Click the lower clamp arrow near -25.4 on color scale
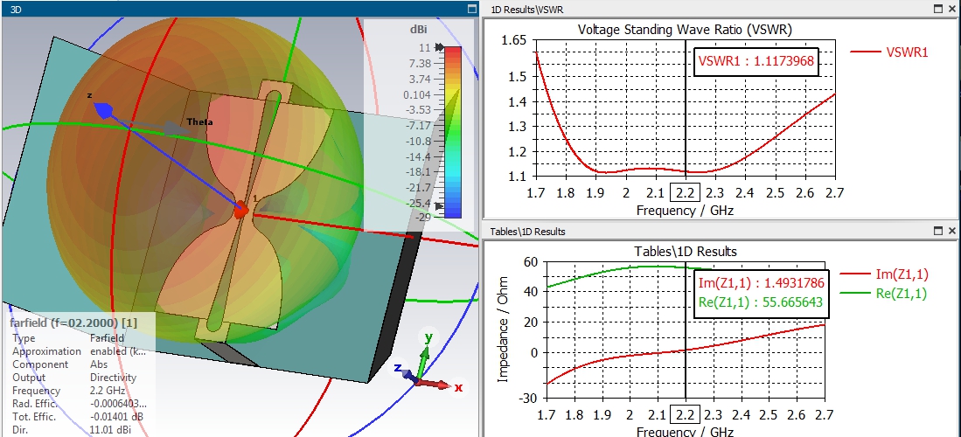Screen dimensions: 961x437 tap(439, 203)
